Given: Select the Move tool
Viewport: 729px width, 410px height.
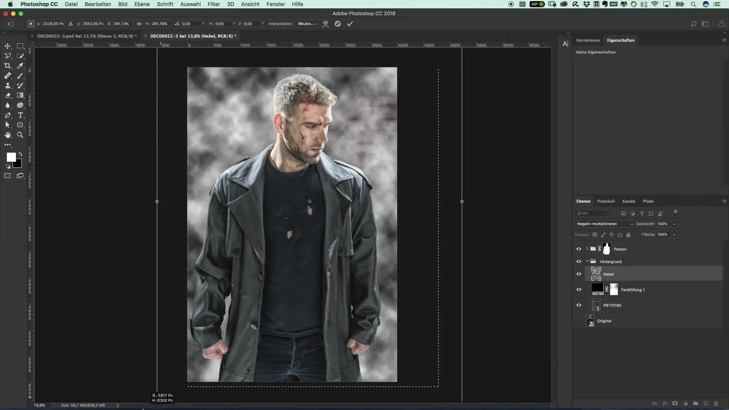Looking at the screenshot, I should (x=8, y=46).
